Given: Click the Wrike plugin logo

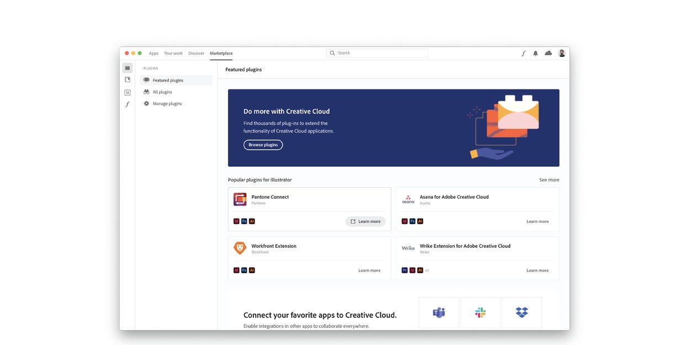Looking at the screenshot, I should (x=408, y=248).
